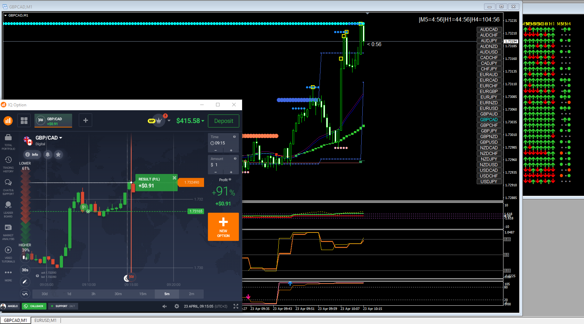Viewport: 584px width, 324px height.
Task: Select the GBP/CAD asset tab in IQ Option
Action: (53, 120)
